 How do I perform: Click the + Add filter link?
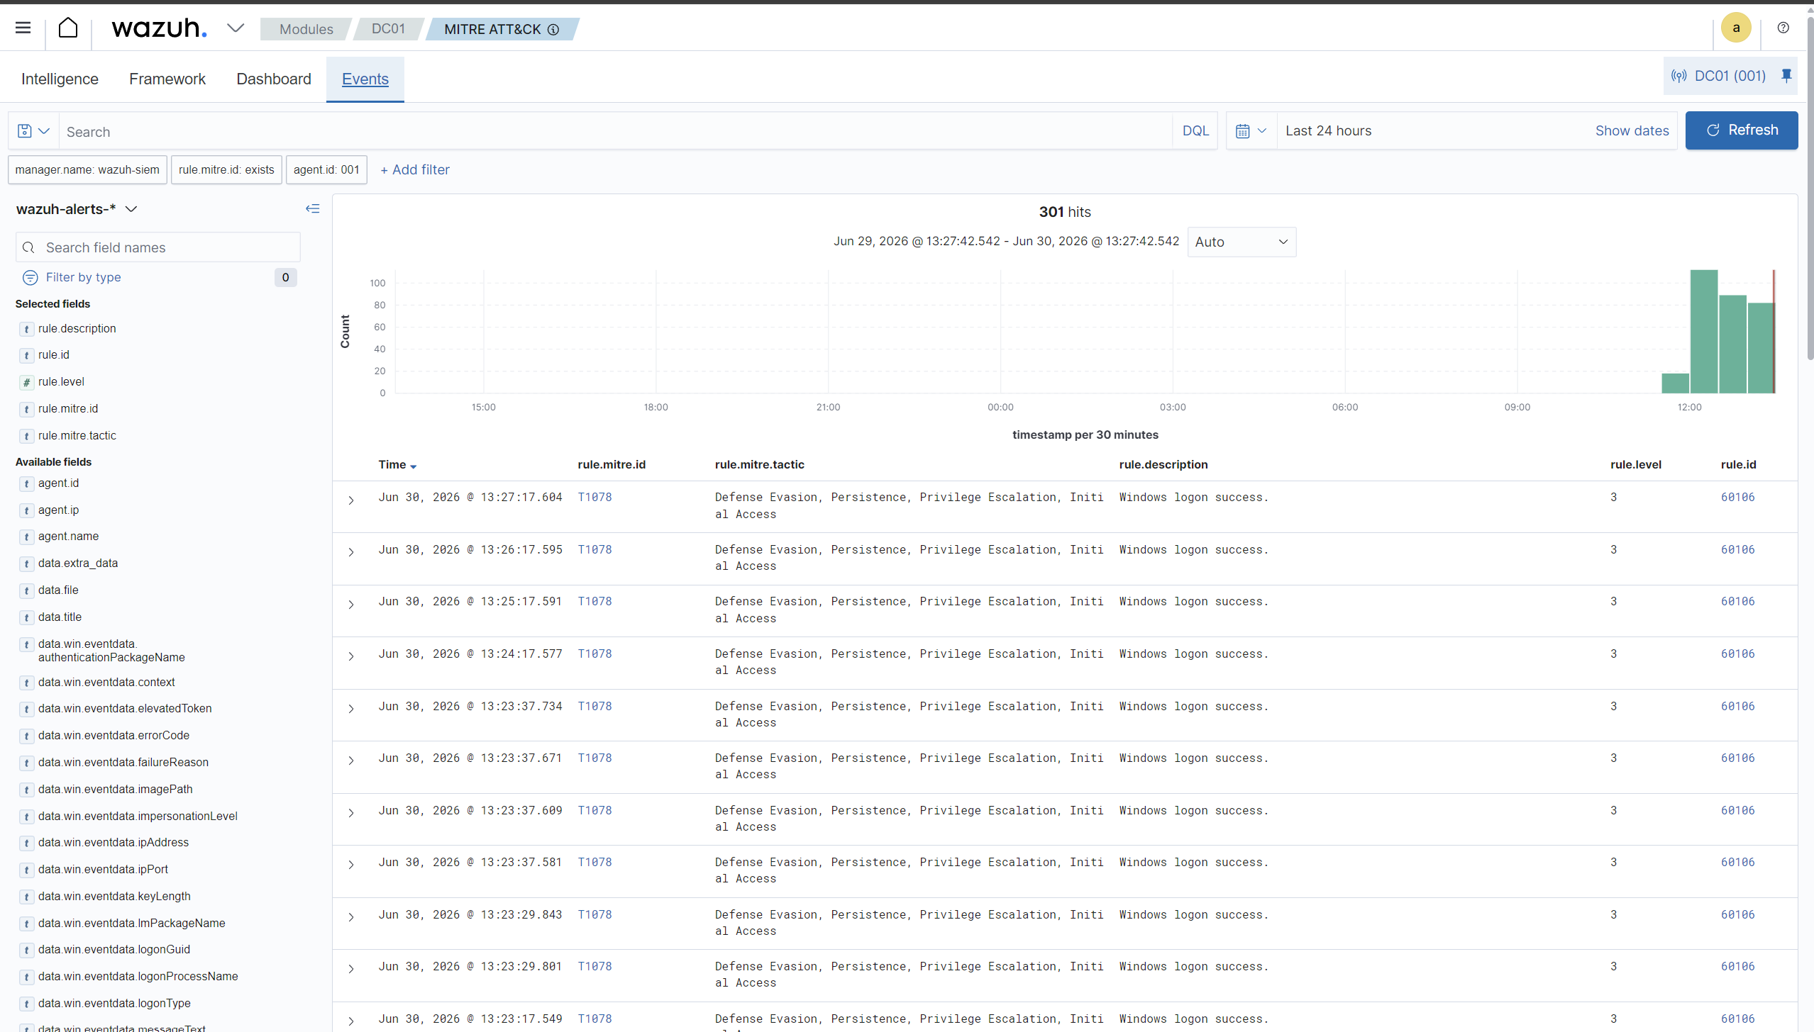pyautogui.click(x=415, y=170)
